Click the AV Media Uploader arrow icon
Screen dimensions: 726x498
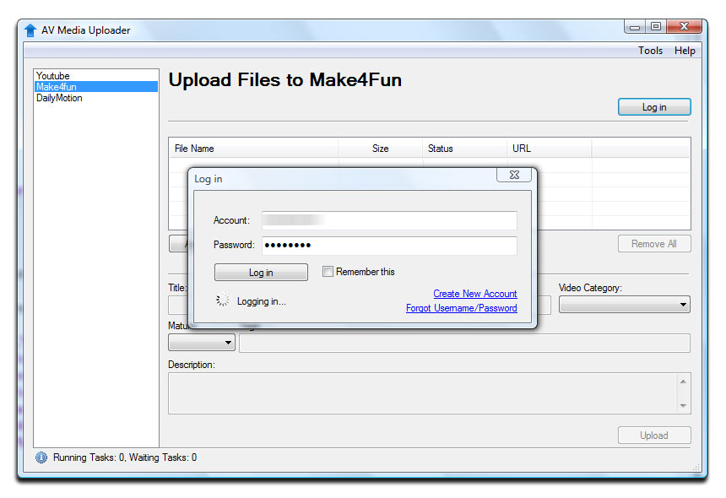click(30, 30)
